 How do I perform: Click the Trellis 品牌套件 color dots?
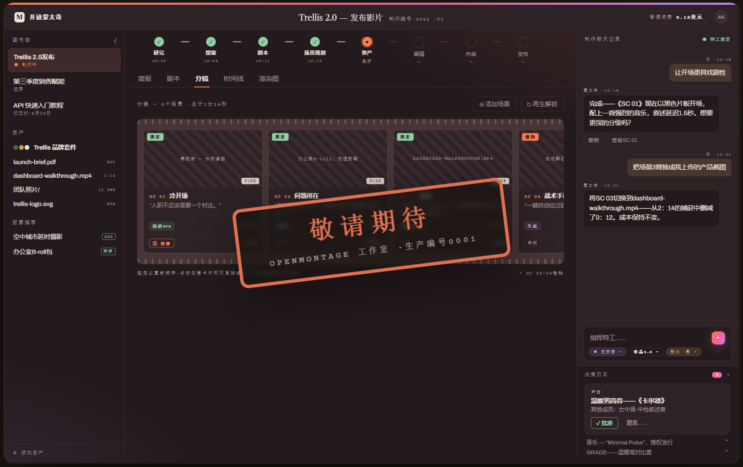[22, 148]
